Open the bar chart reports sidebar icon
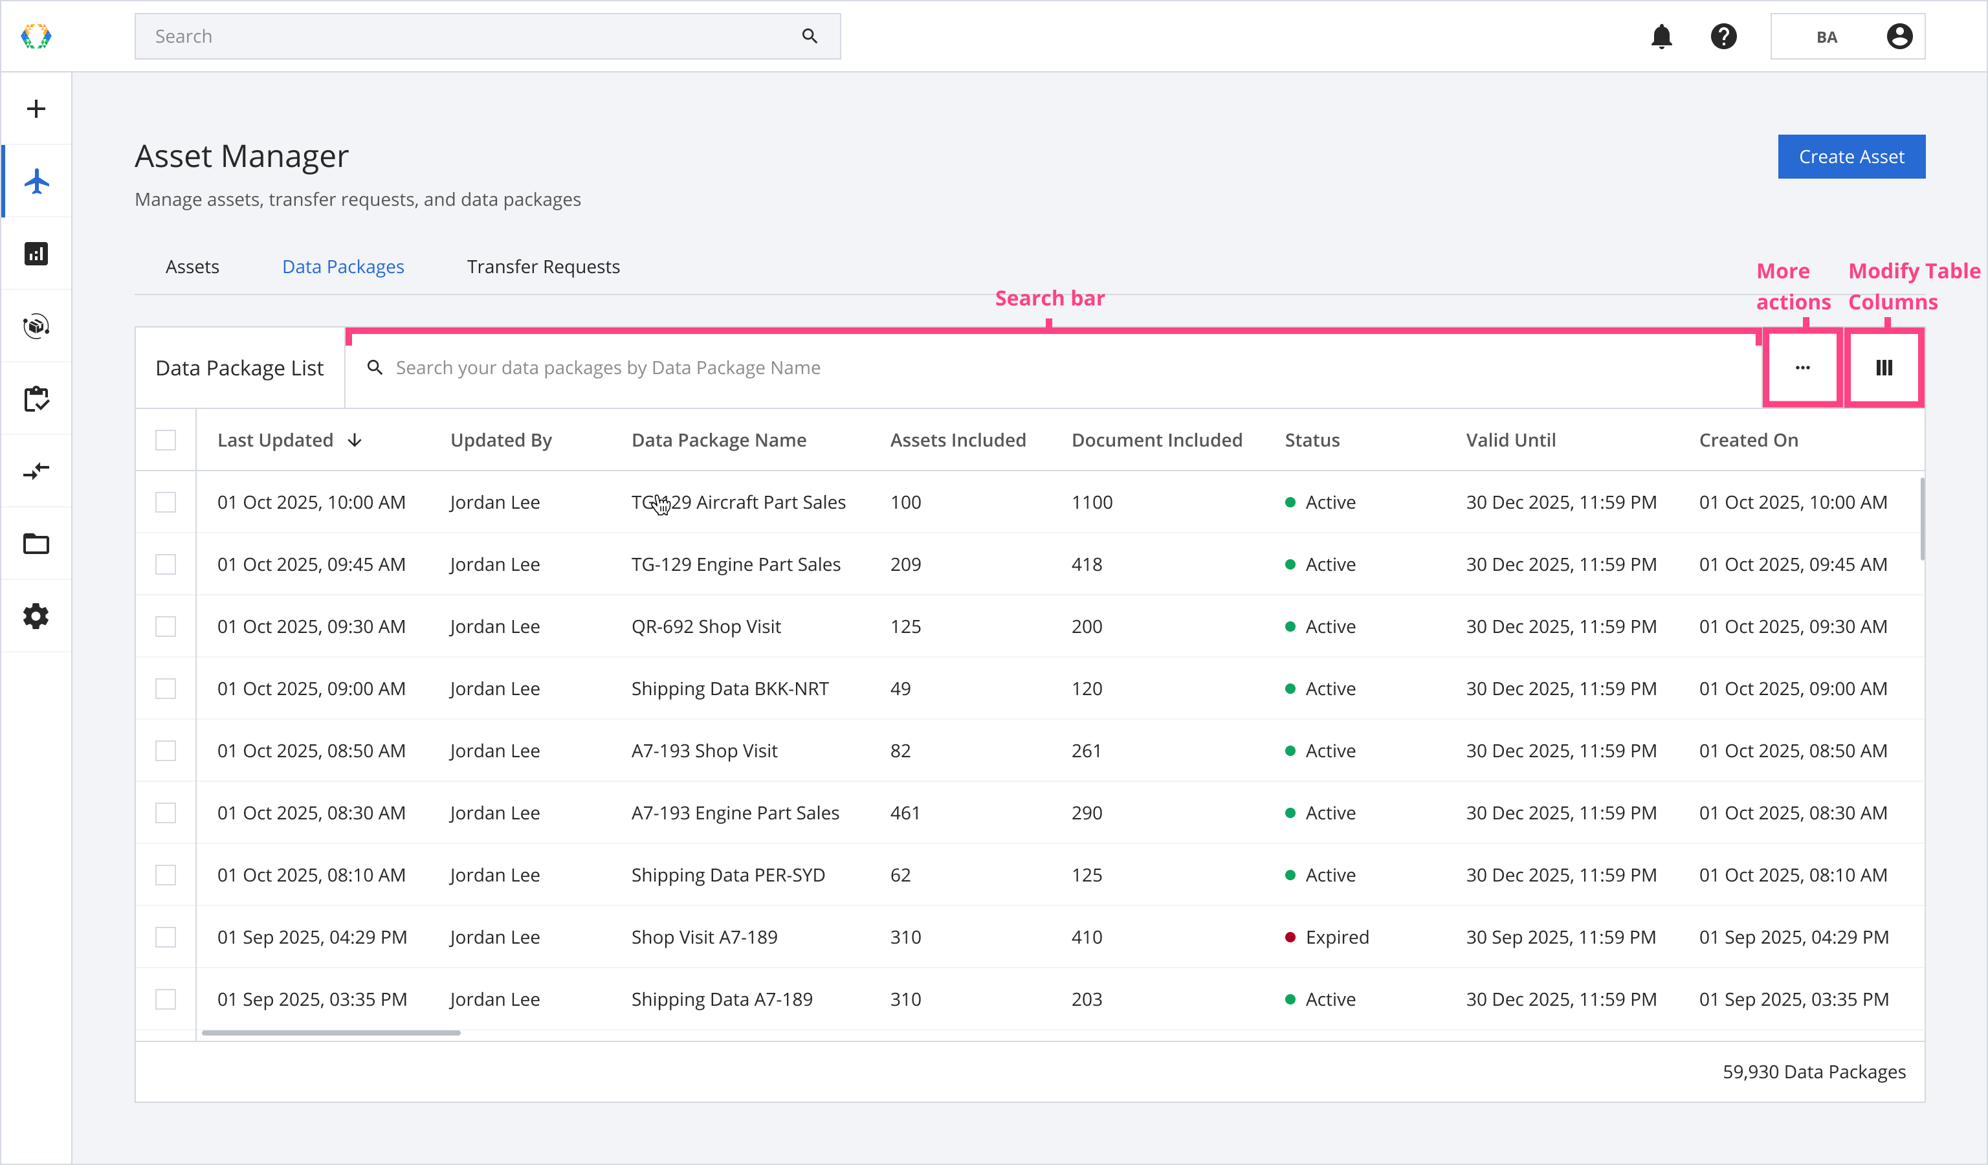Image resolution: width=1988 pixels, height=1165 pixels. (36, 254)
